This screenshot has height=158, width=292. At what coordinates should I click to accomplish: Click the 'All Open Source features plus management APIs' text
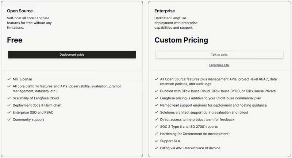tap(218, 82)
